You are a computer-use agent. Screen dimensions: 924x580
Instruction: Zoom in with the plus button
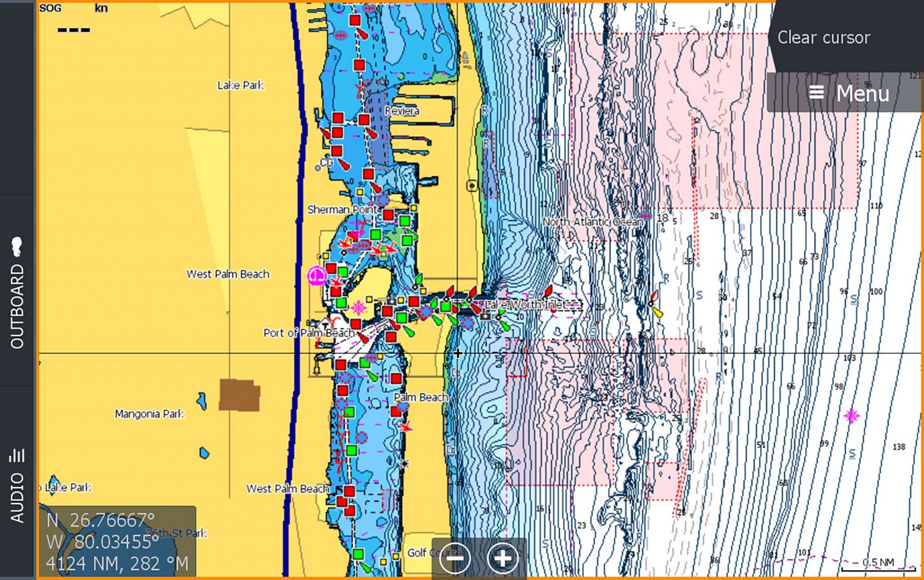coord(503,558)
